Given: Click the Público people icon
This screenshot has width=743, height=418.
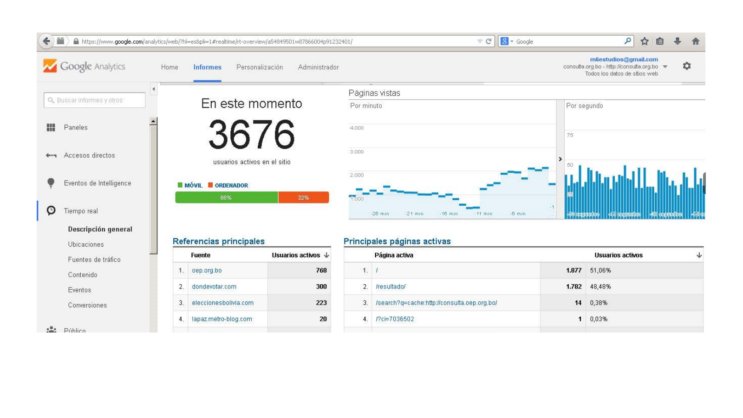Looking at the screenshot, I should pyautogui.click(x=51, y=329).
